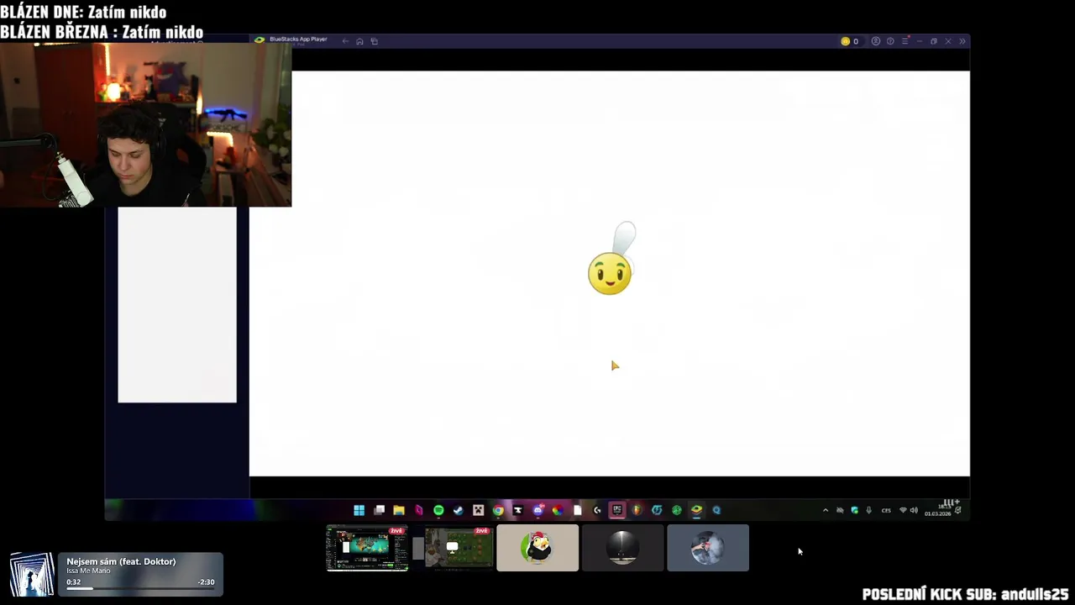Select the second scene thumbnail with live badge

(453, 548)
